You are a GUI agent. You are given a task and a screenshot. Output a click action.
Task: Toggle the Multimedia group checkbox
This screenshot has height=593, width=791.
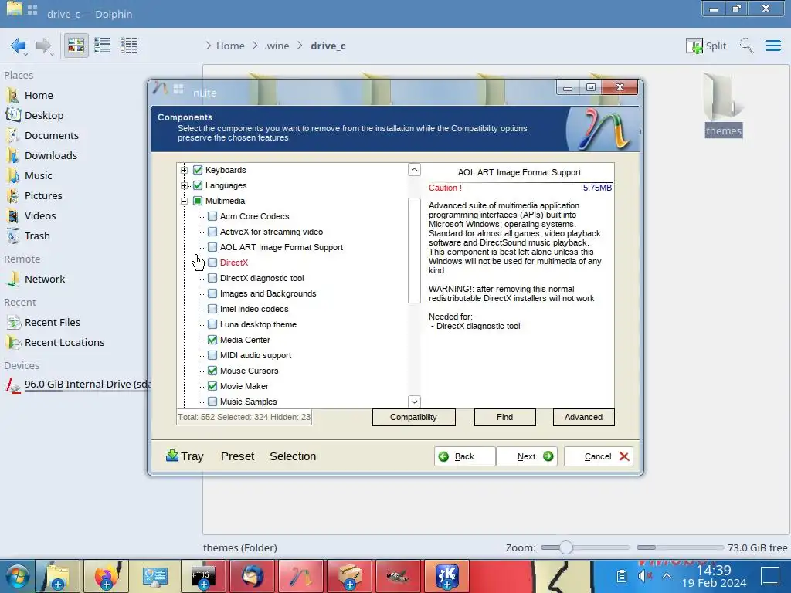198,201
